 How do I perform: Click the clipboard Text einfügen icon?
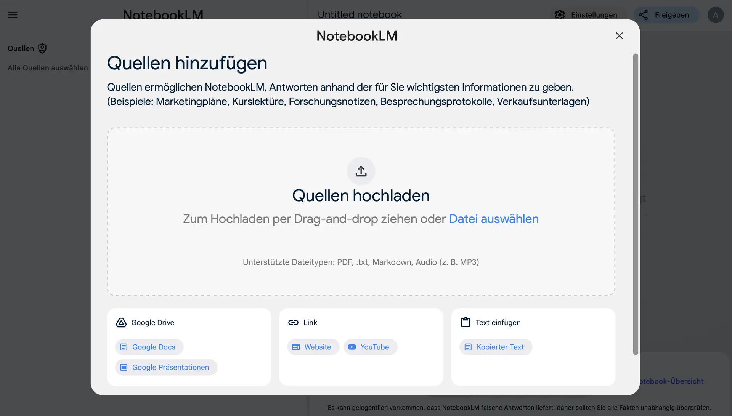[466, 322]
